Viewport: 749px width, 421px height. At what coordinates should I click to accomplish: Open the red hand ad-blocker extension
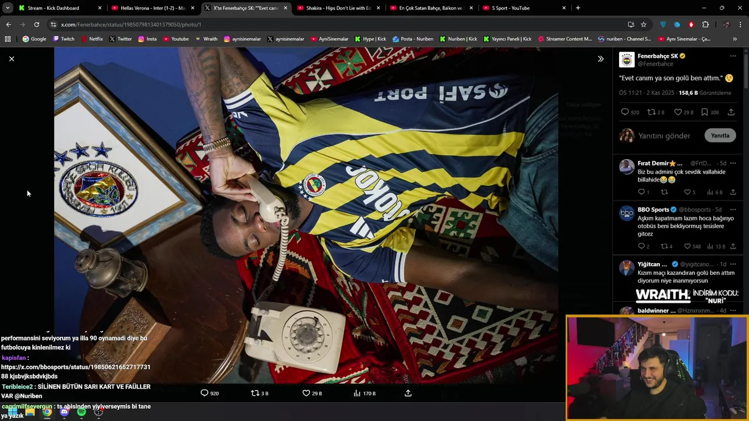coord(691,25)
